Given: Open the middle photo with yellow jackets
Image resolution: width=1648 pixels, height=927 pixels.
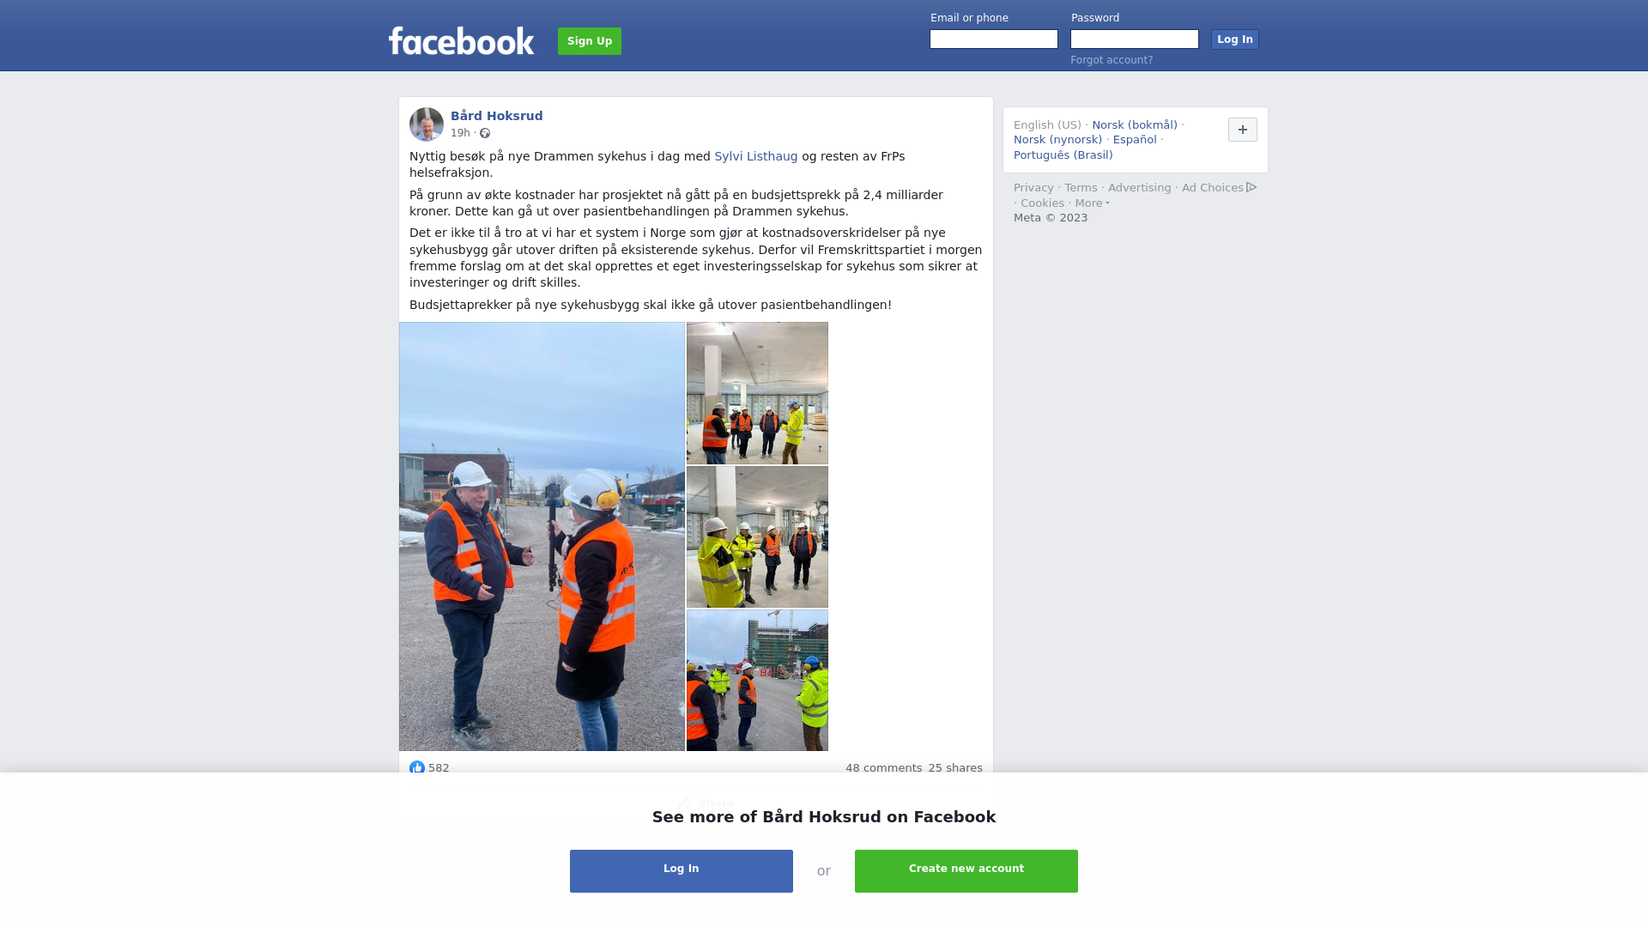Looking at the screenshot, I should tap(757, 537).
